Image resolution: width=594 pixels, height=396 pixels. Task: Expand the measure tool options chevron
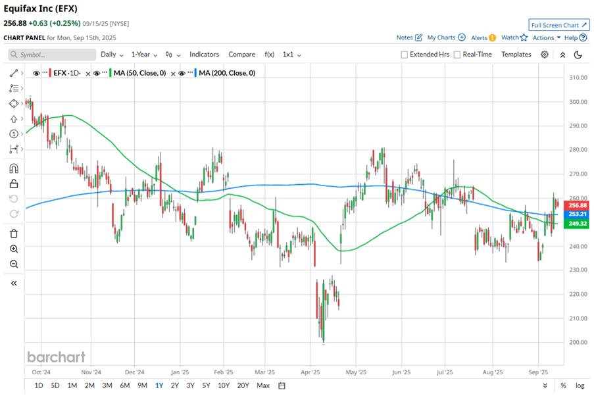22,149
